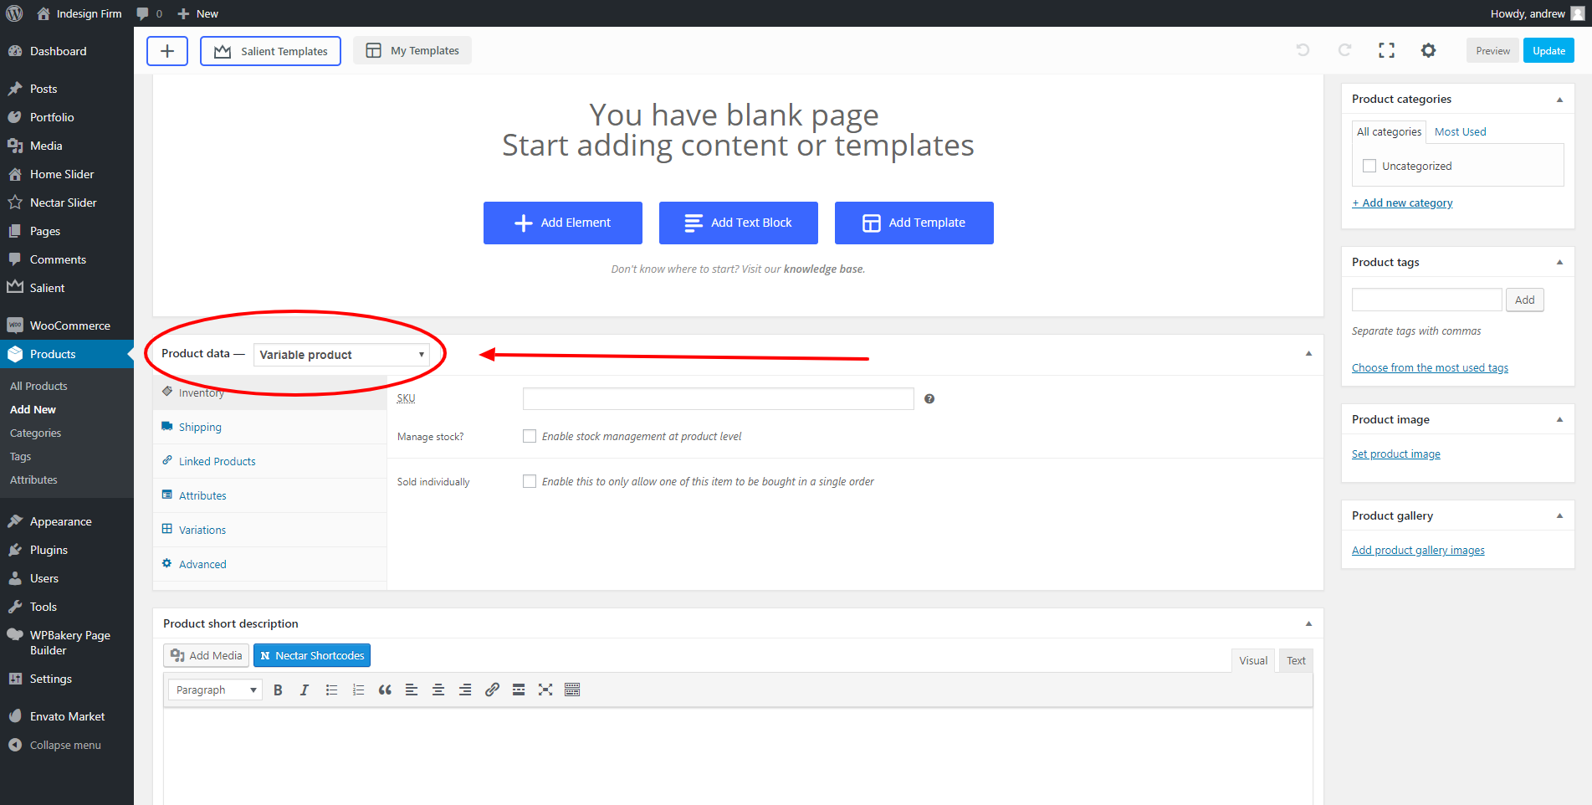Click the blue Update button

[1548, 51]
